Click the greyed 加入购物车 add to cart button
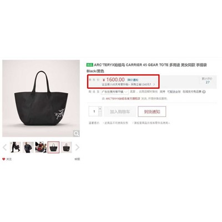This screenshot has width=222, height=222. tap(120, 112)
